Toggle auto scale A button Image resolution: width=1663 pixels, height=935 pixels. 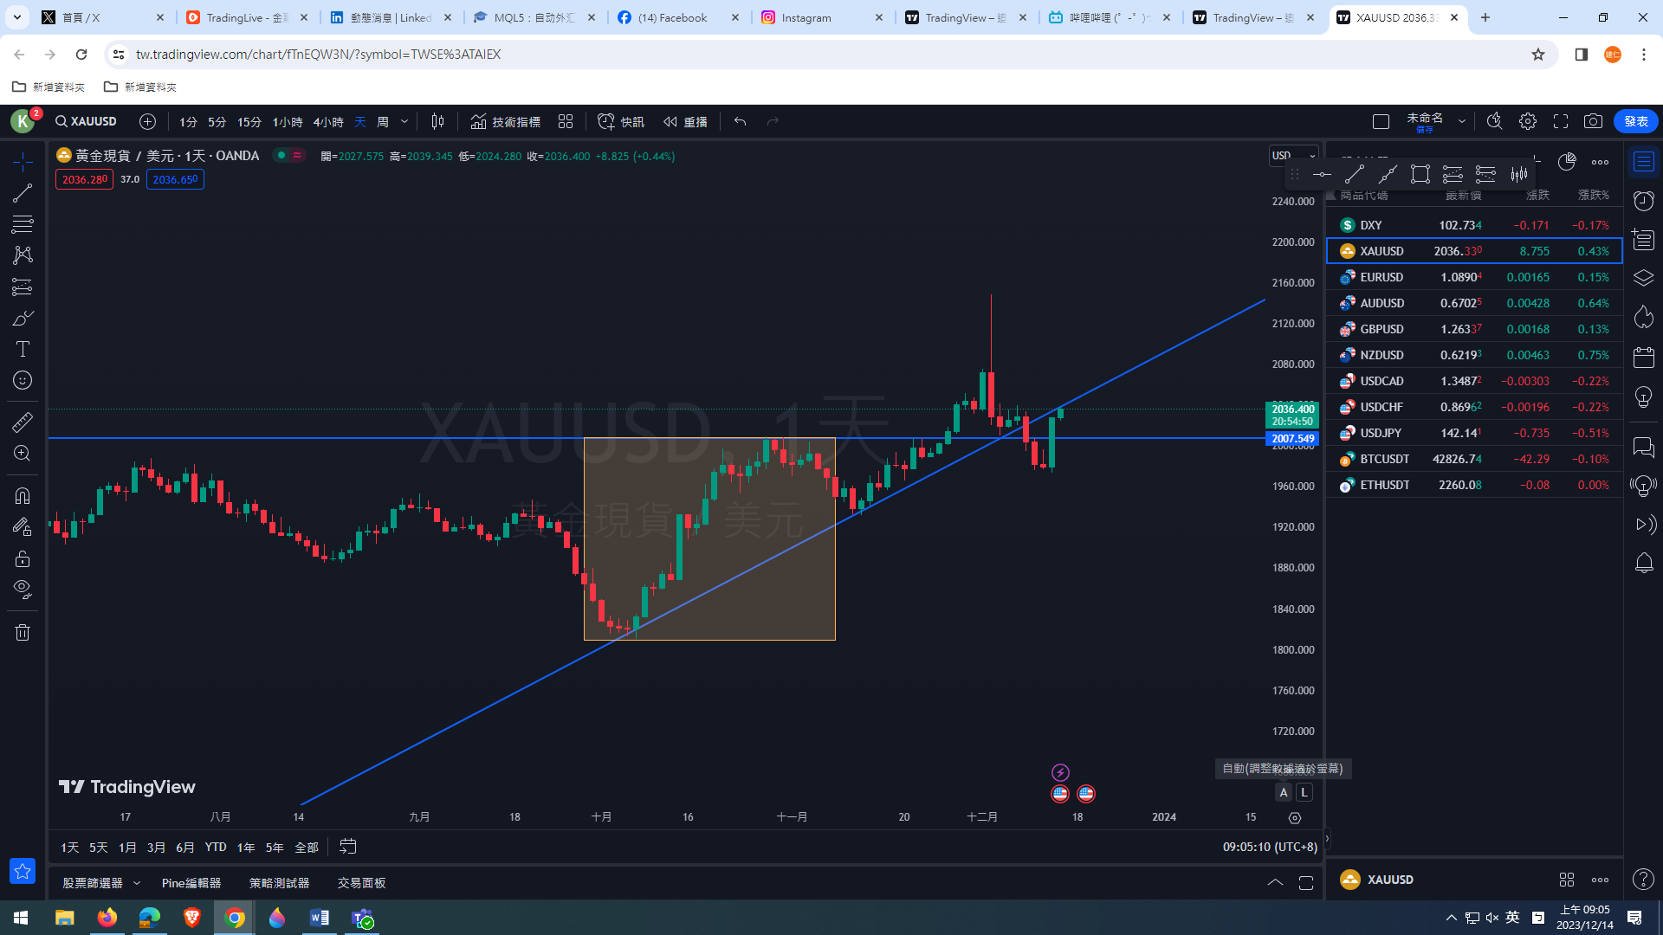coord(1284,792)
